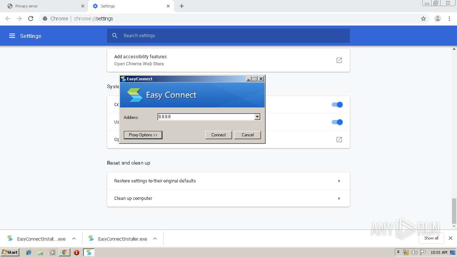Click the search magnifier icon in Settings

pos(115,36)
